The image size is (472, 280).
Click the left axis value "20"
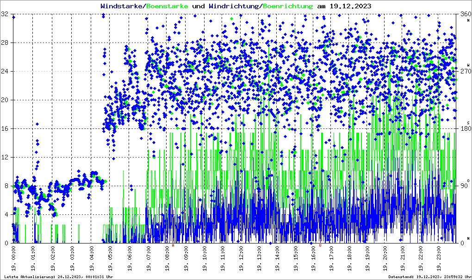coord(5,100)
